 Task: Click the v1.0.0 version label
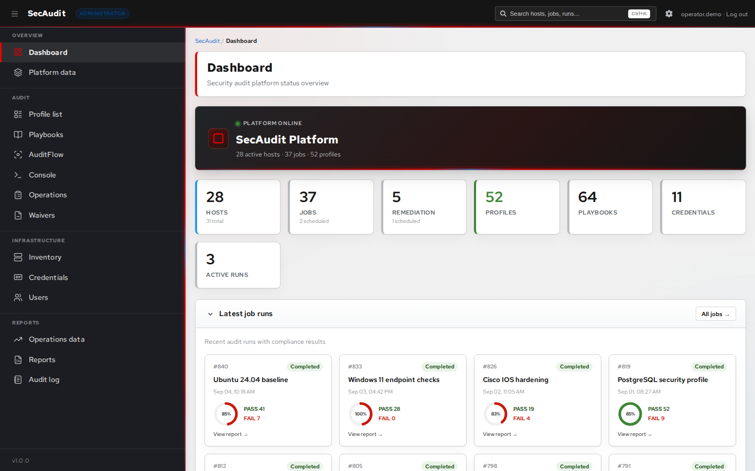(20, 461)
